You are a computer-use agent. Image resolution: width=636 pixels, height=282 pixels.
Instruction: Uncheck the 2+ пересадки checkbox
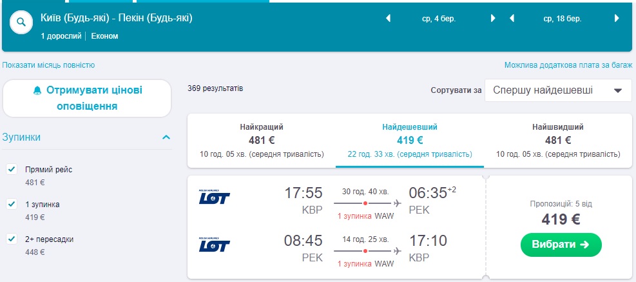click(x=12, y=239)
